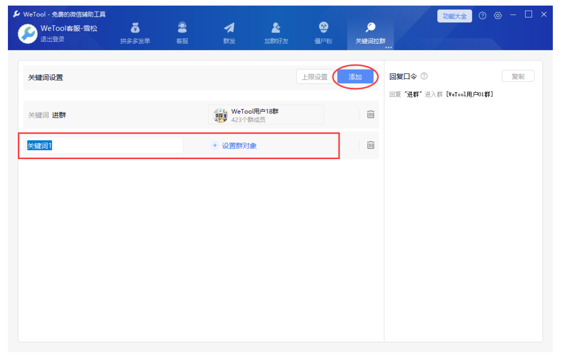Switch to the 关键词拉群 tab label
The image size is (564, 362).
[371, 41]
